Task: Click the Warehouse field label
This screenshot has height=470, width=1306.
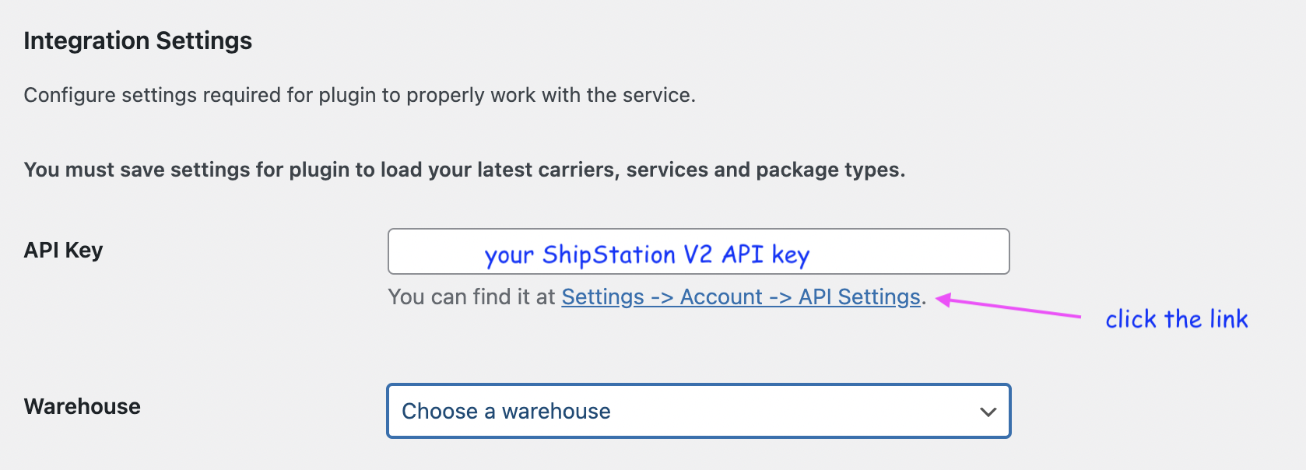Action: [82, 406]
